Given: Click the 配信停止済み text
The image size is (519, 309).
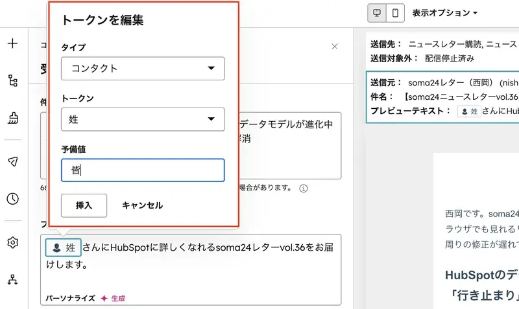Looking at the screenshot, I should (x=450, y=58).
